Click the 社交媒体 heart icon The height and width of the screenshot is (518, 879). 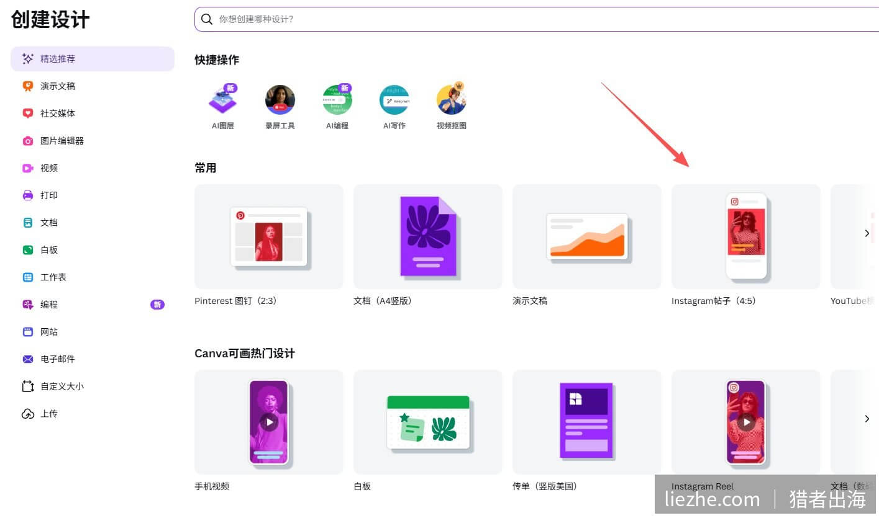pyautogui.click(x=27, y=114)
